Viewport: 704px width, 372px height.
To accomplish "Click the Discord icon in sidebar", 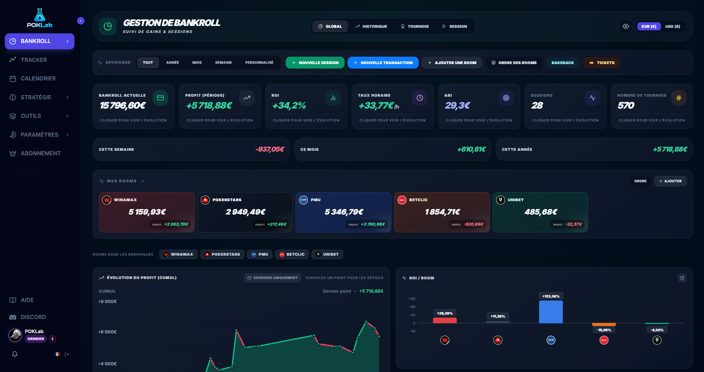I will tap(13, 317).
